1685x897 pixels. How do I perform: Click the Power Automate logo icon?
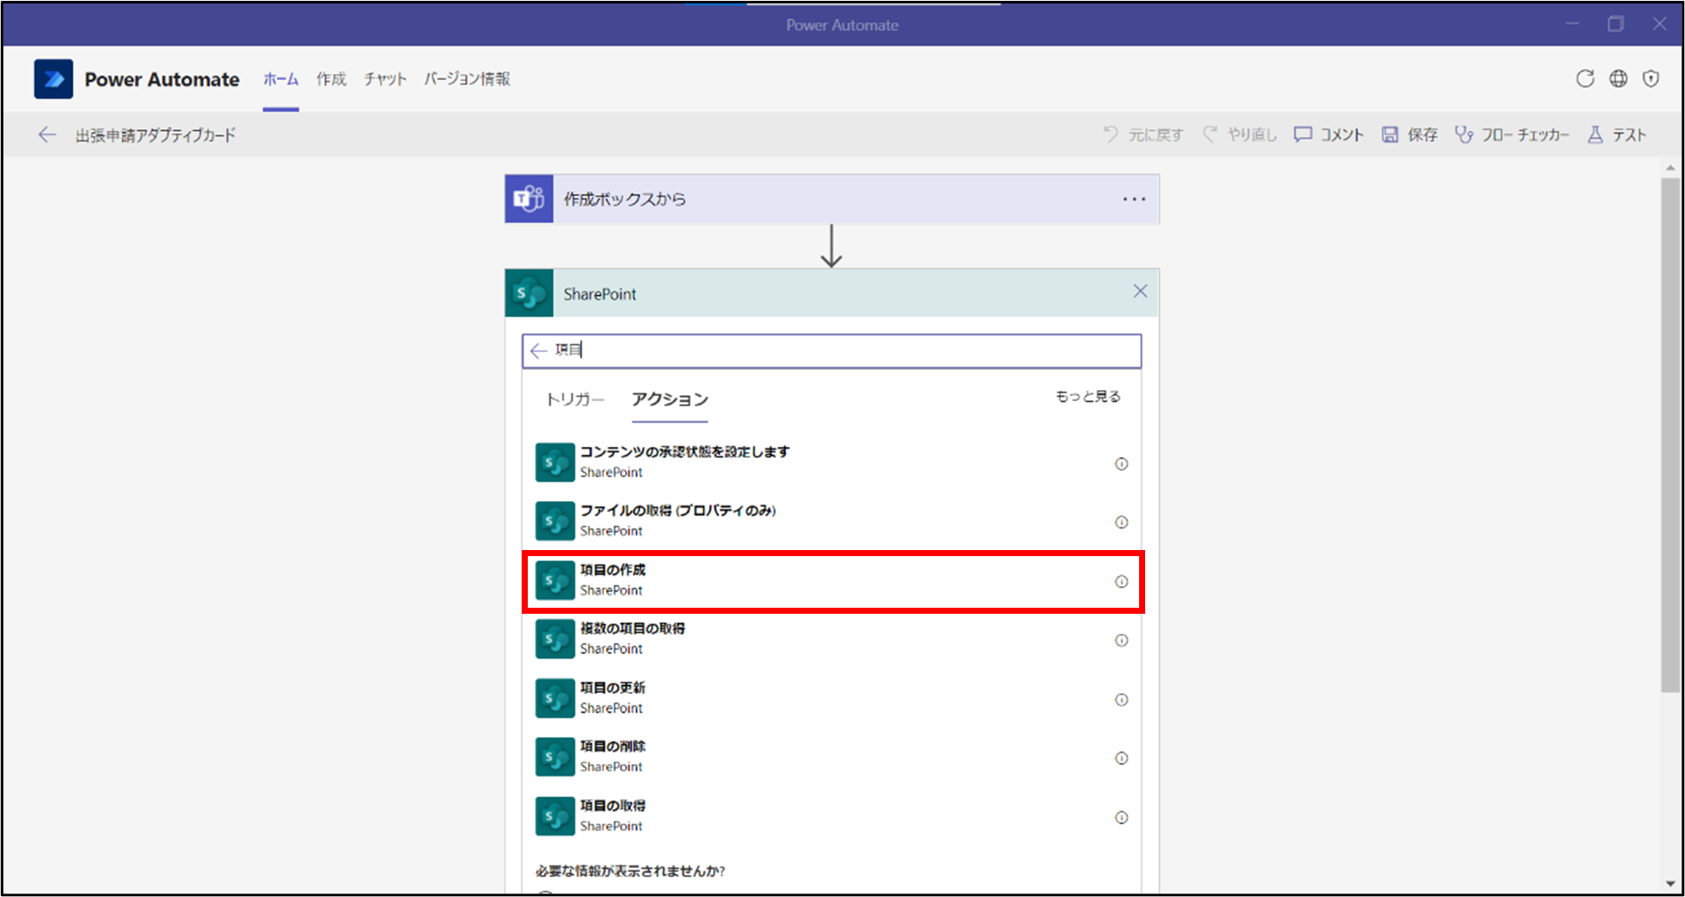pos(53,79)
